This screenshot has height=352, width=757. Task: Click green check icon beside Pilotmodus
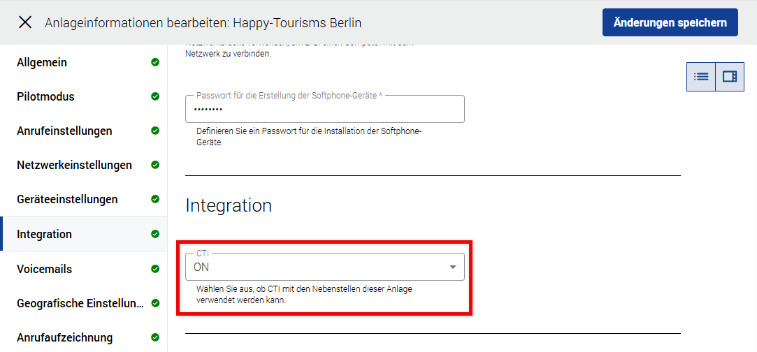coord(155,96)
